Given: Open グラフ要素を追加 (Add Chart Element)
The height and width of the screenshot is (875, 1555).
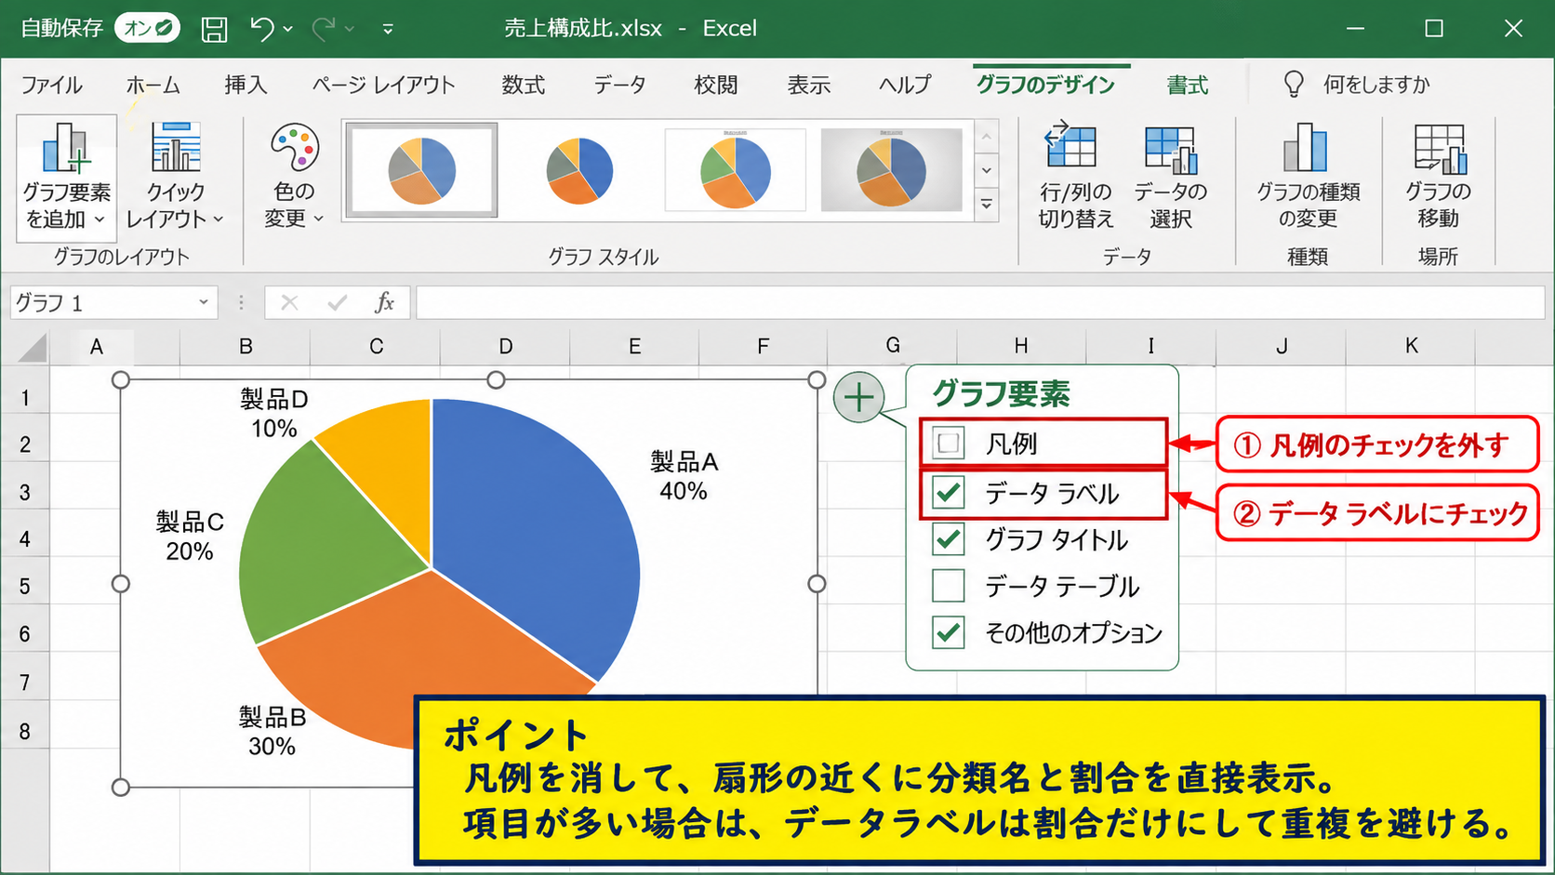Looking at the screenshot, I should pos(66,178).
